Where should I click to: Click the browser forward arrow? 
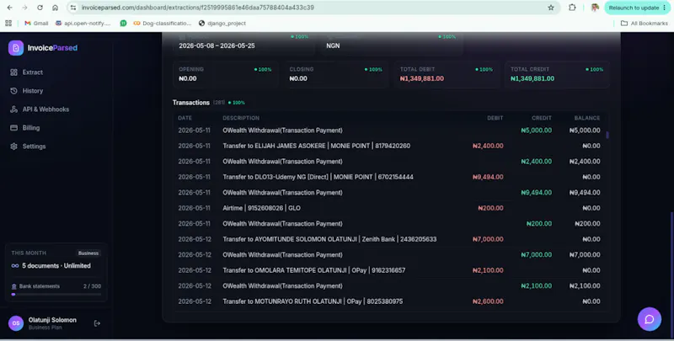24,8
